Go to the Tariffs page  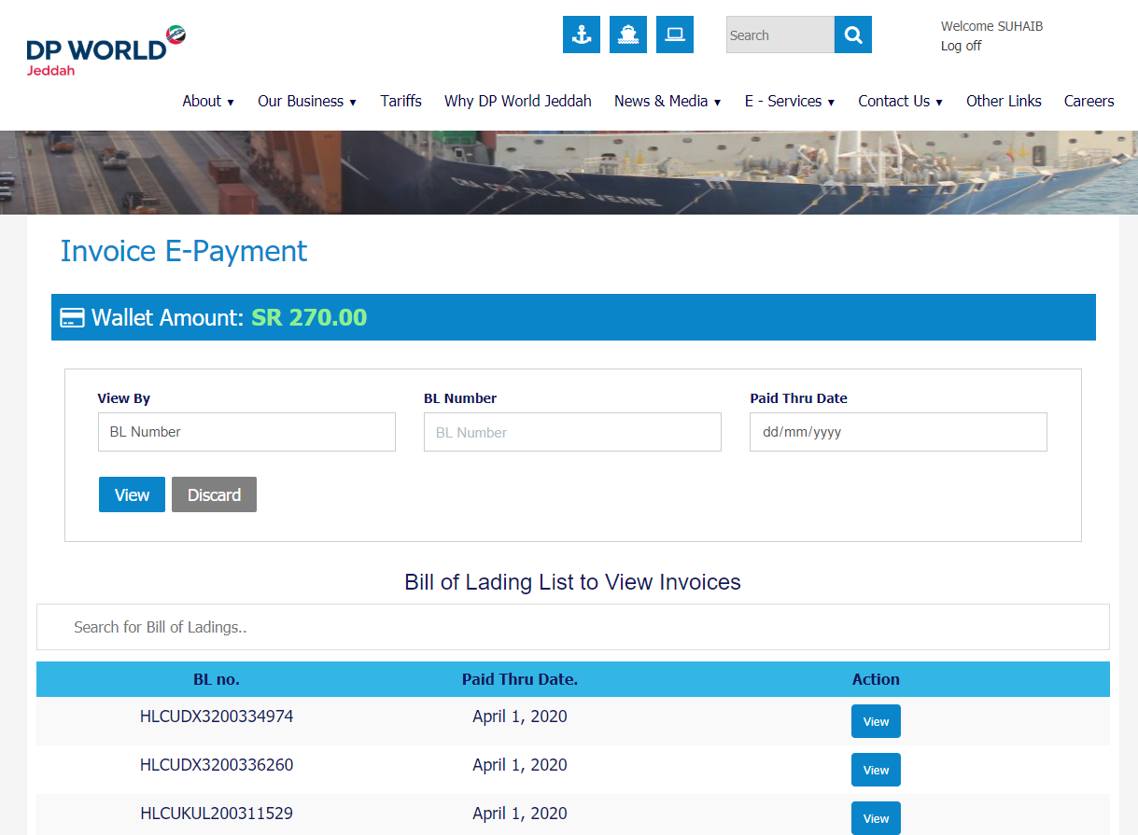[400, 101]
